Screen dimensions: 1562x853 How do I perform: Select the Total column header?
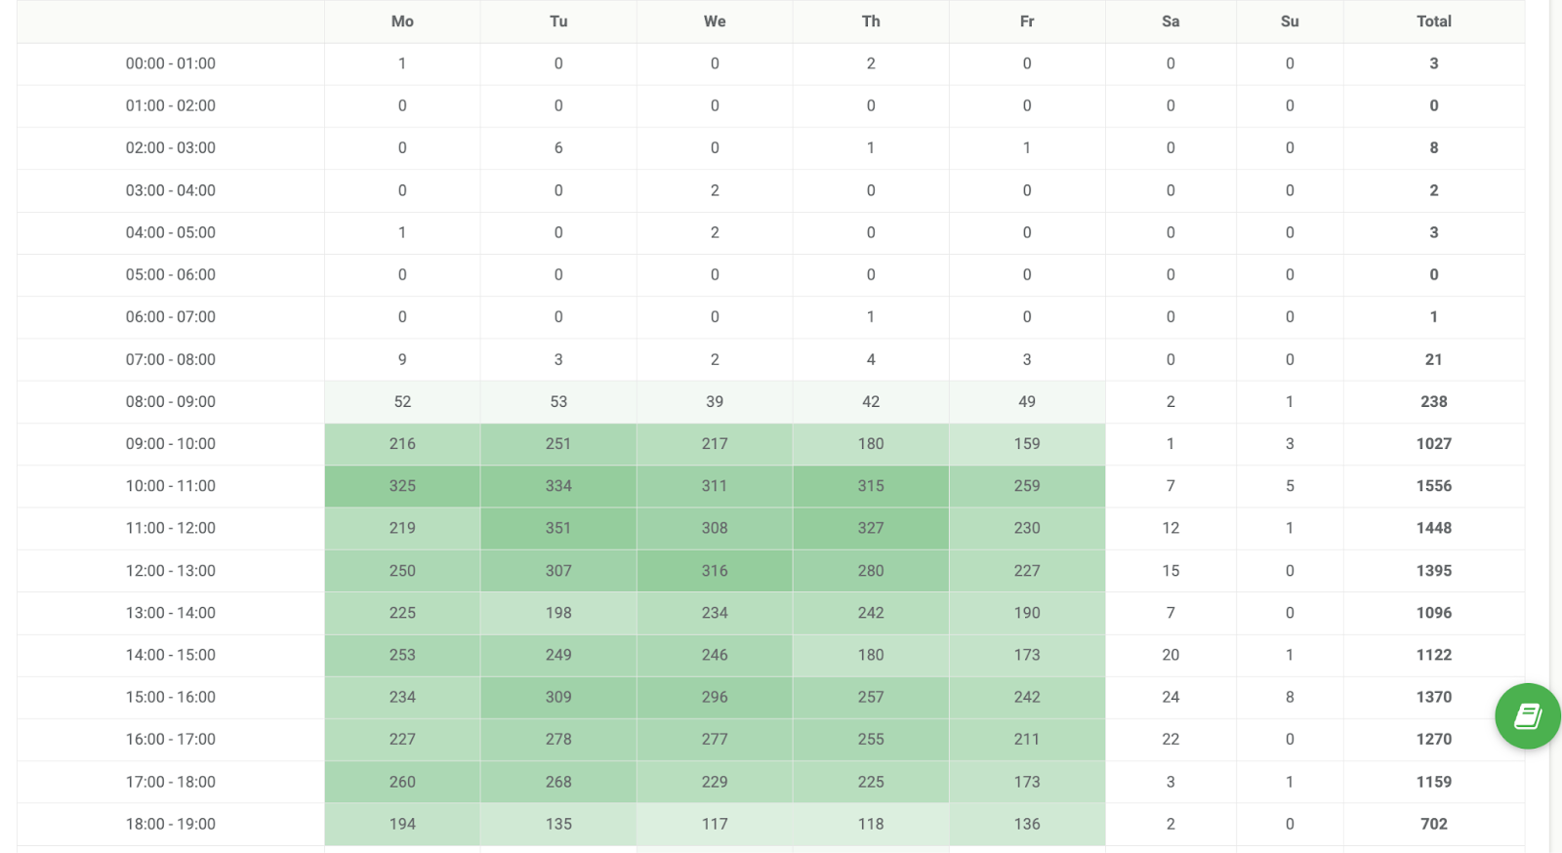[x=1433, y=21]
